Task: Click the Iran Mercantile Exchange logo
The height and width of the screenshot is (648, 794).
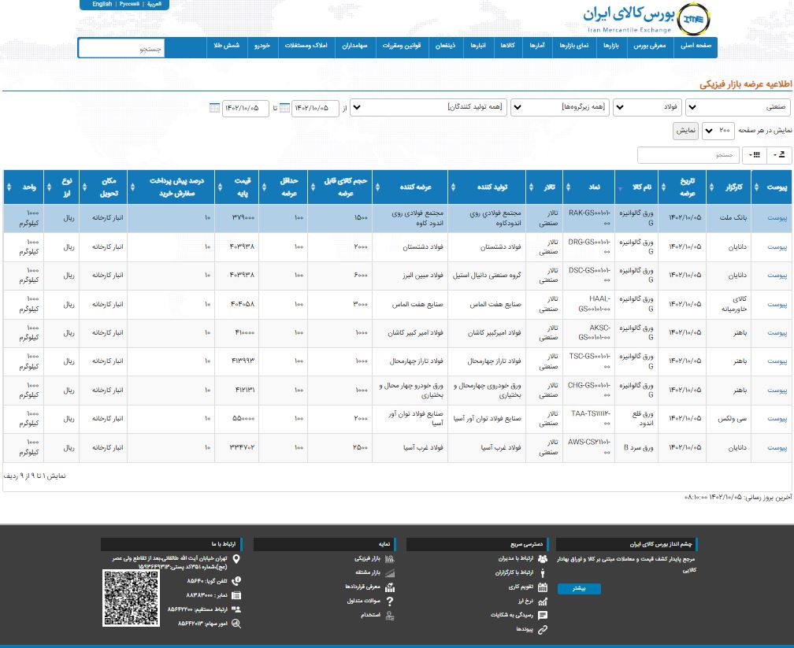Action: (x=647, y=19)
